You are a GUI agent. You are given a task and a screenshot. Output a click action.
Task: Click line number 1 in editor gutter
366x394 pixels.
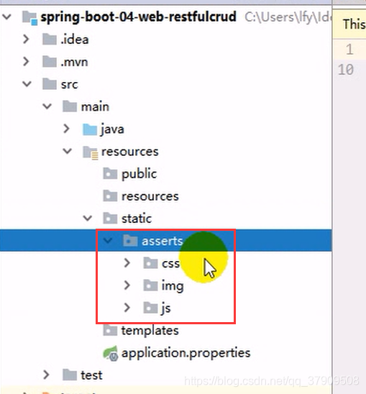(x=349, y=49)
